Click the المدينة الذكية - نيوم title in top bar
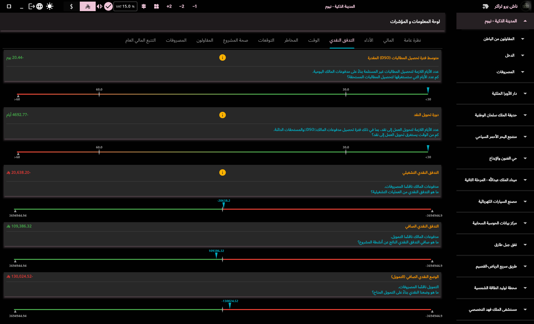 click(340, 6)
